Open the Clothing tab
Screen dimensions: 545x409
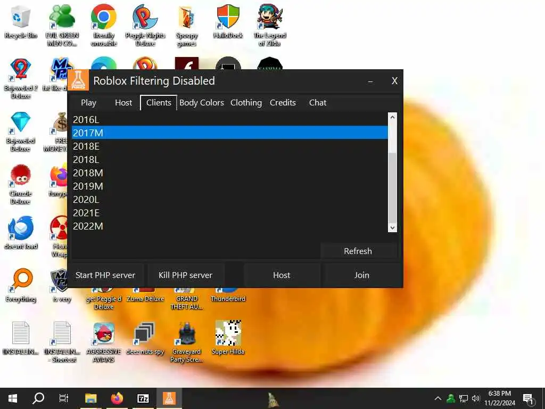[x=246, y=103]
